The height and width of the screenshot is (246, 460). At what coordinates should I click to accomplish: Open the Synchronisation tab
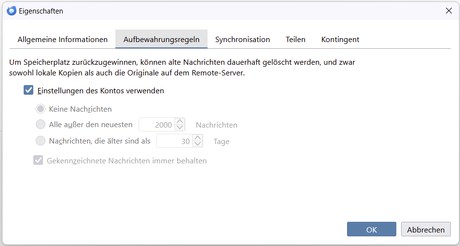[x=243, y=39]
